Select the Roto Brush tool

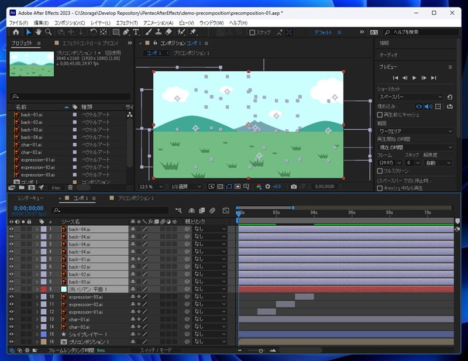[x=181, y=32]
